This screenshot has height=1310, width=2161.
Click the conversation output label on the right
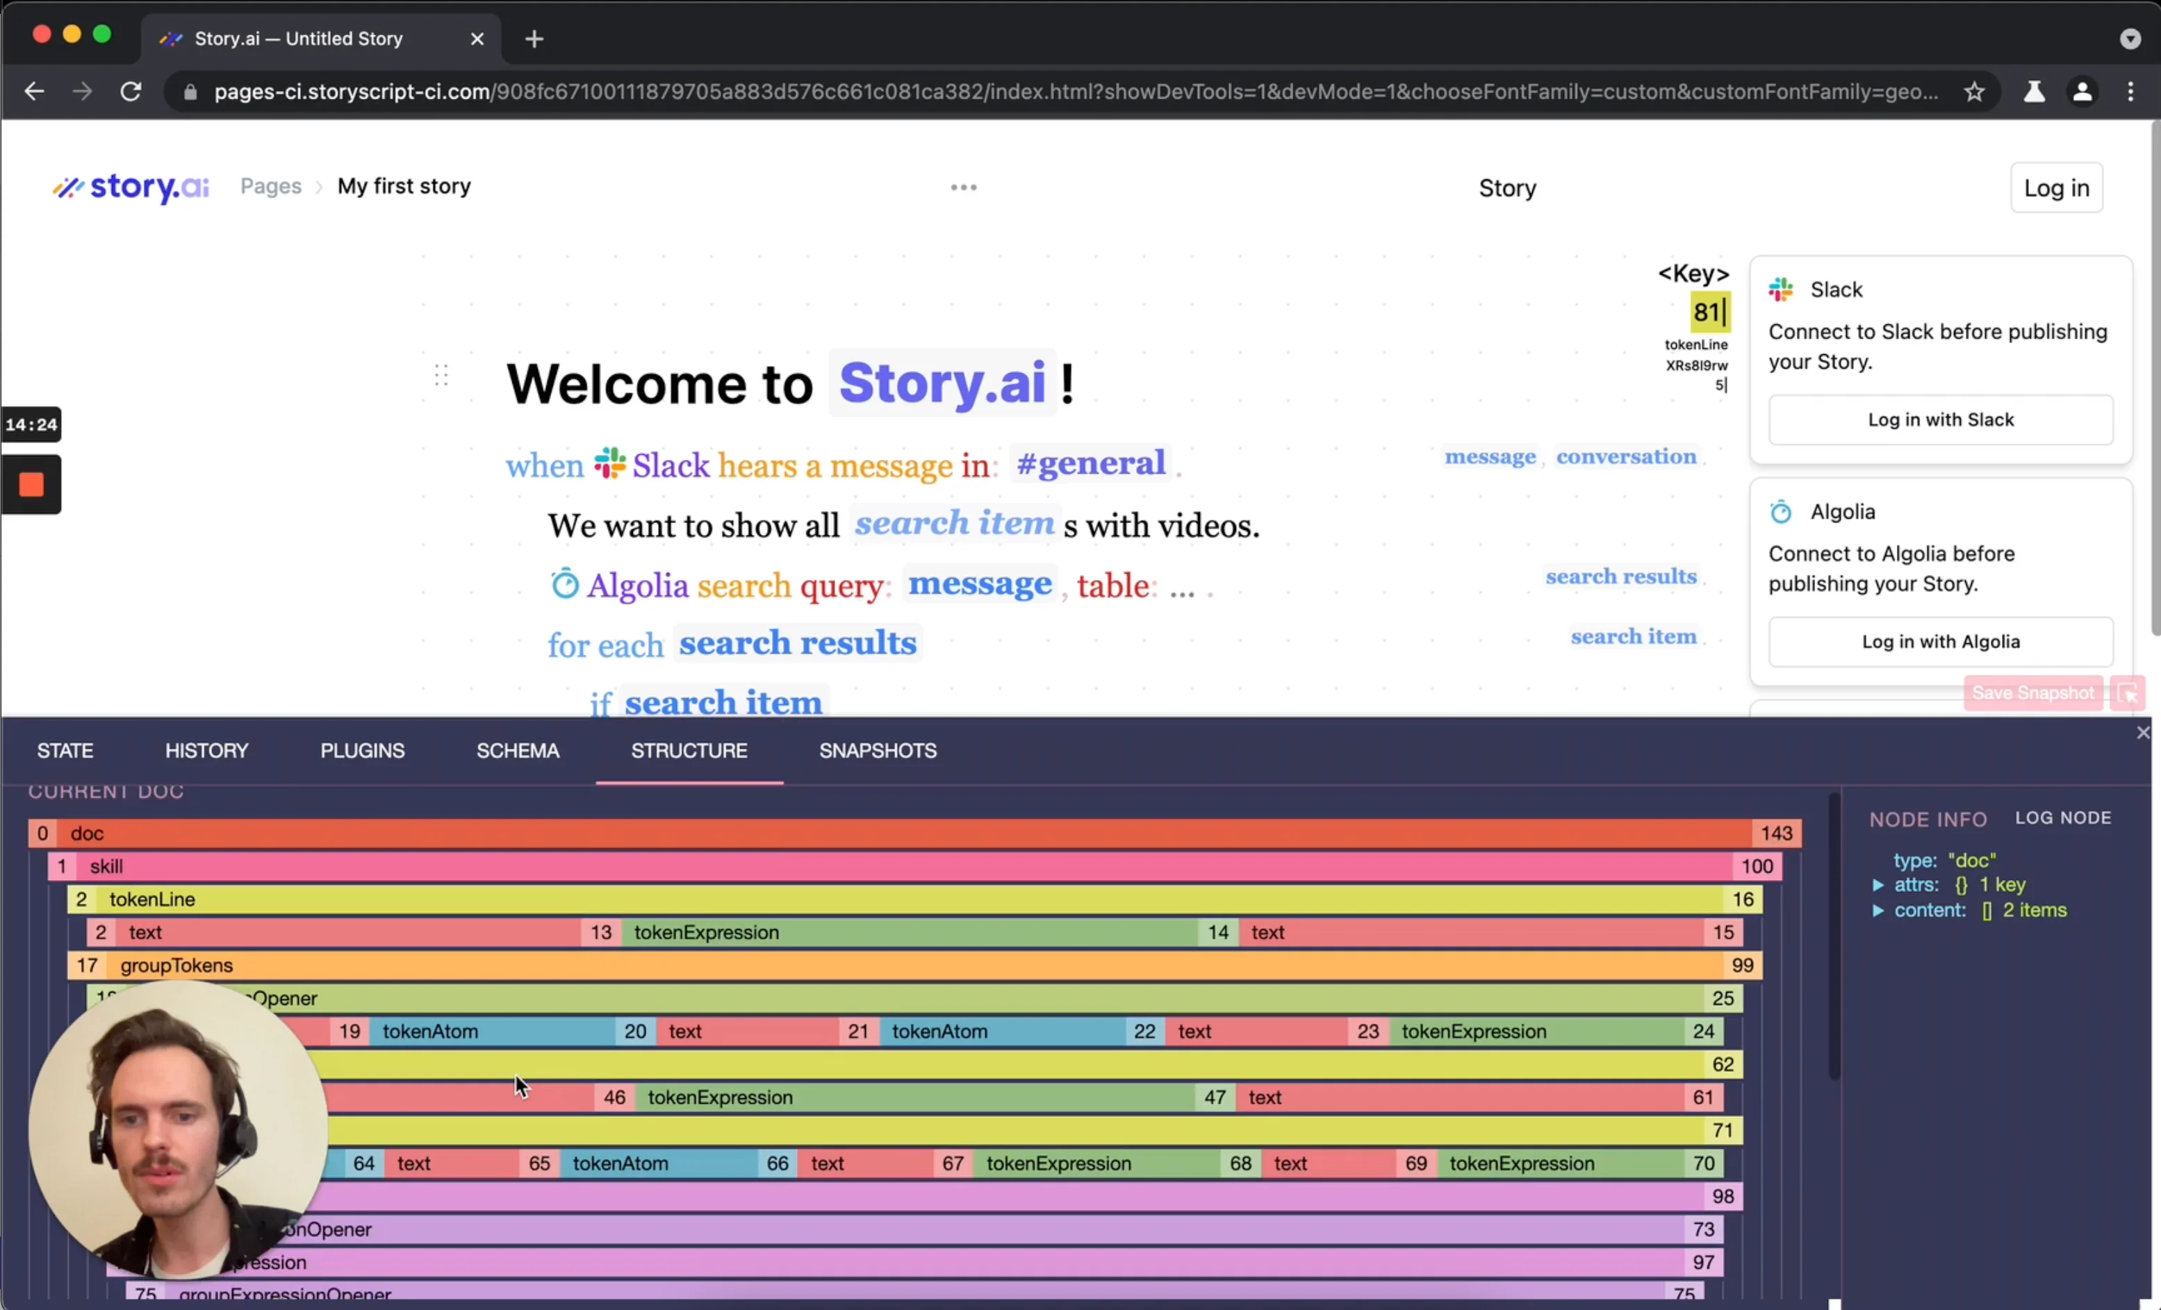[x=1626, y=456]
